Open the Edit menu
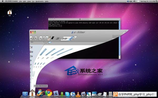Image resolution: width=158 pixels, height=98 pixels. [24, 1]
